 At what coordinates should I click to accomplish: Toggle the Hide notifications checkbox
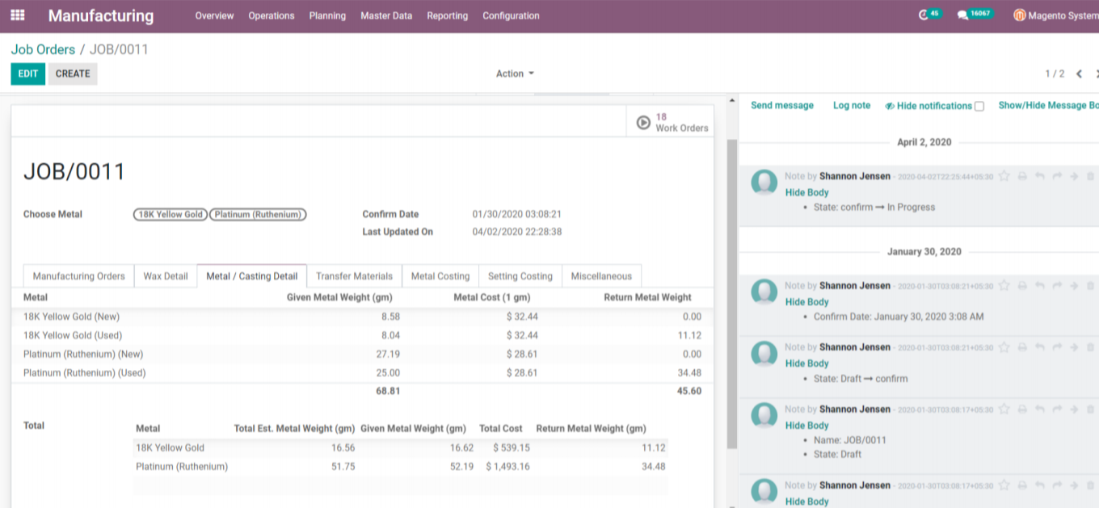[x=979, y=107]
